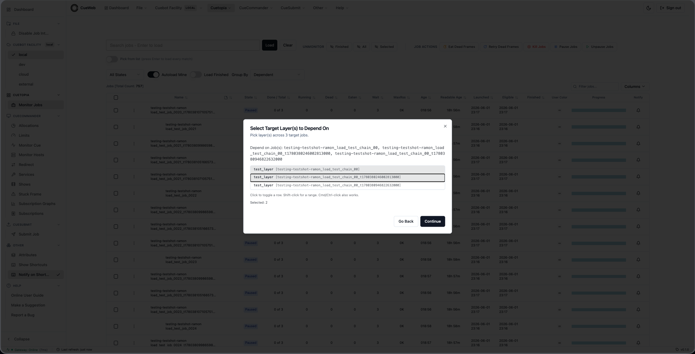This screenshot has width=695, height=354.
Task: Click the CueWeb logo icon
Action: 74,8
